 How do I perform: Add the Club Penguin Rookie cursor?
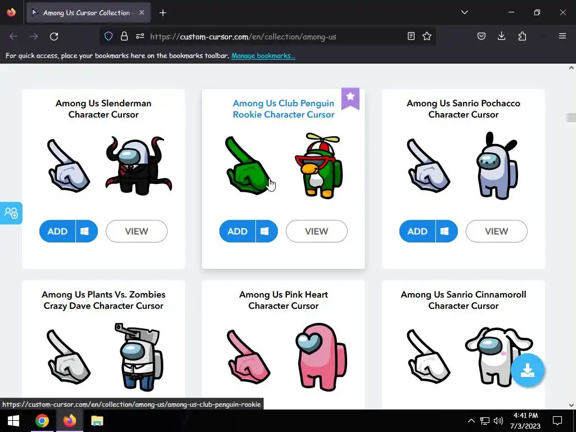pos(238,231)
